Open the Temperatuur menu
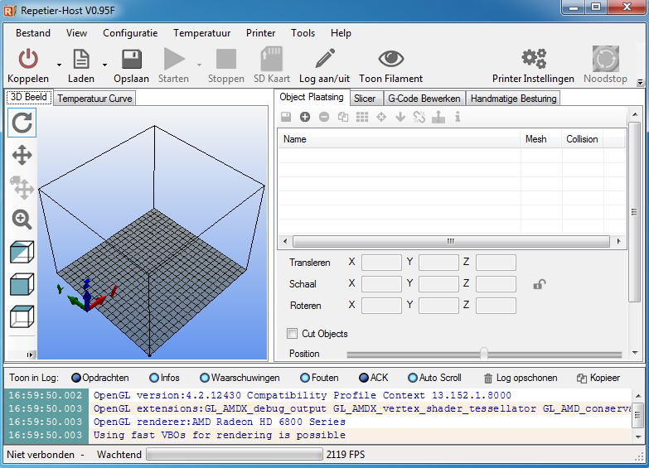The image size is (649, 468). 202,33
